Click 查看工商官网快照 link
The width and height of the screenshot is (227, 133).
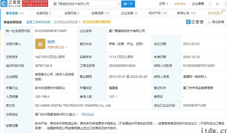(x=38, y=22)
